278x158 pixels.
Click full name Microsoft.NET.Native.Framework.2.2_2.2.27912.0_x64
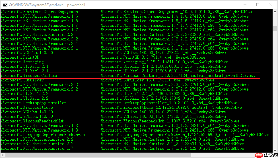175,85
